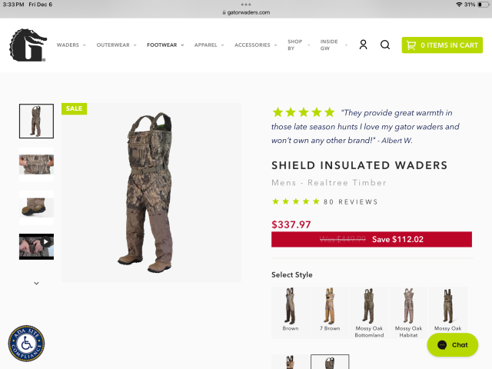Click the Gator Waders logo
The height and width of the screenshot is (369, 492).
[28, 45]
